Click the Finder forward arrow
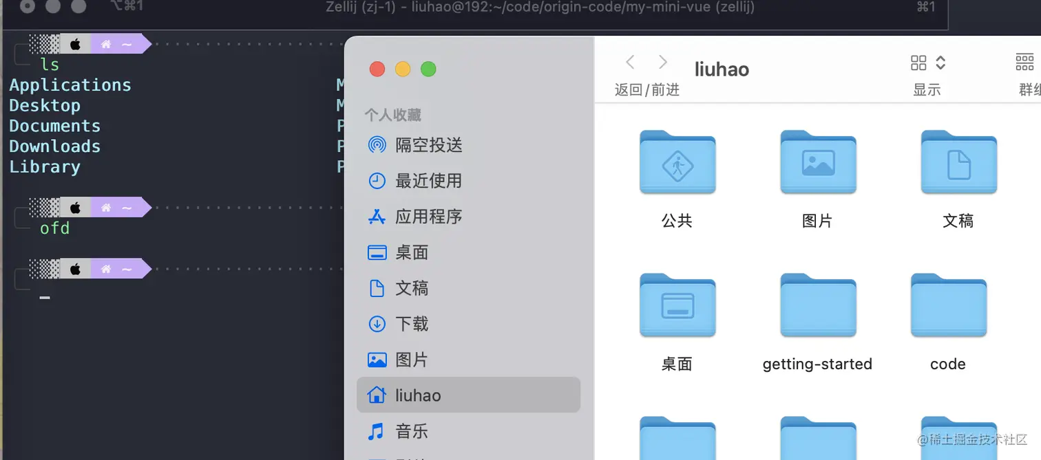This screenshot has height=460, width=1041. 663,63
